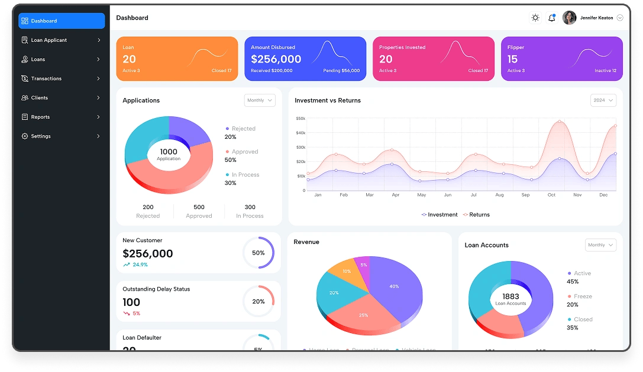
Task: Open the Properties Invested card
Action: point(434,59)
